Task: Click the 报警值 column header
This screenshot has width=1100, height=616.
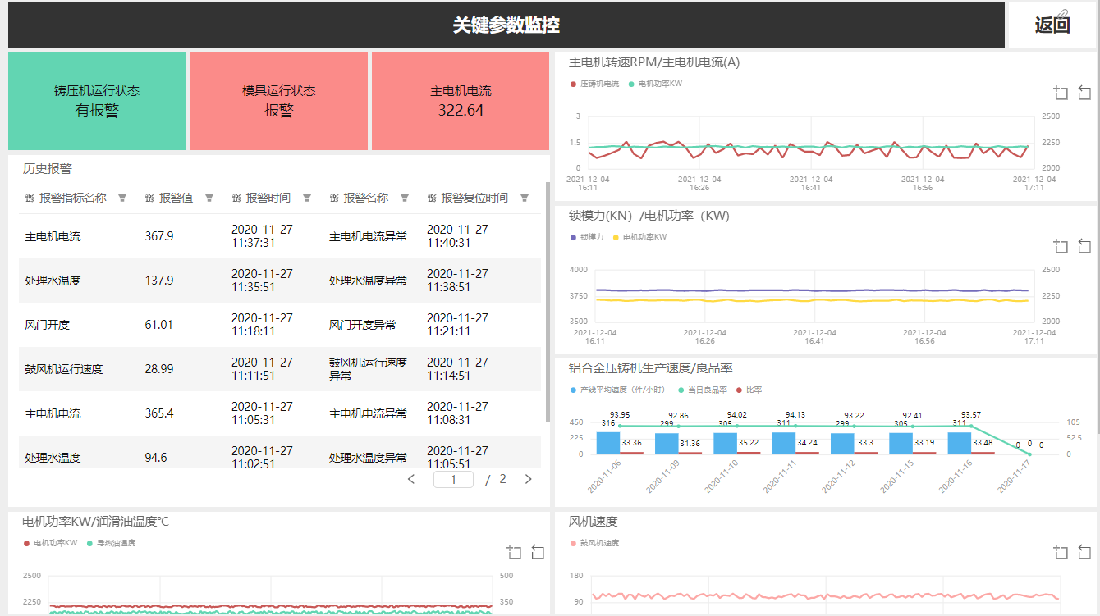Action: (x=176, y=198)
